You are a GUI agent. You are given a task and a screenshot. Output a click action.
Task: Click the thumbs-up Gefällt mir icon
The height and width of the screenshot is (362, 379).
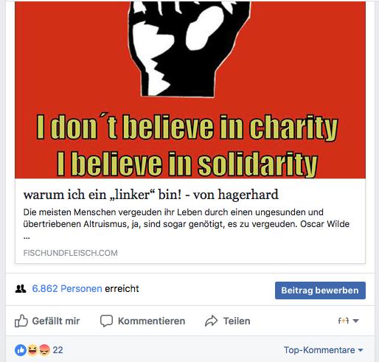(21, 321)
